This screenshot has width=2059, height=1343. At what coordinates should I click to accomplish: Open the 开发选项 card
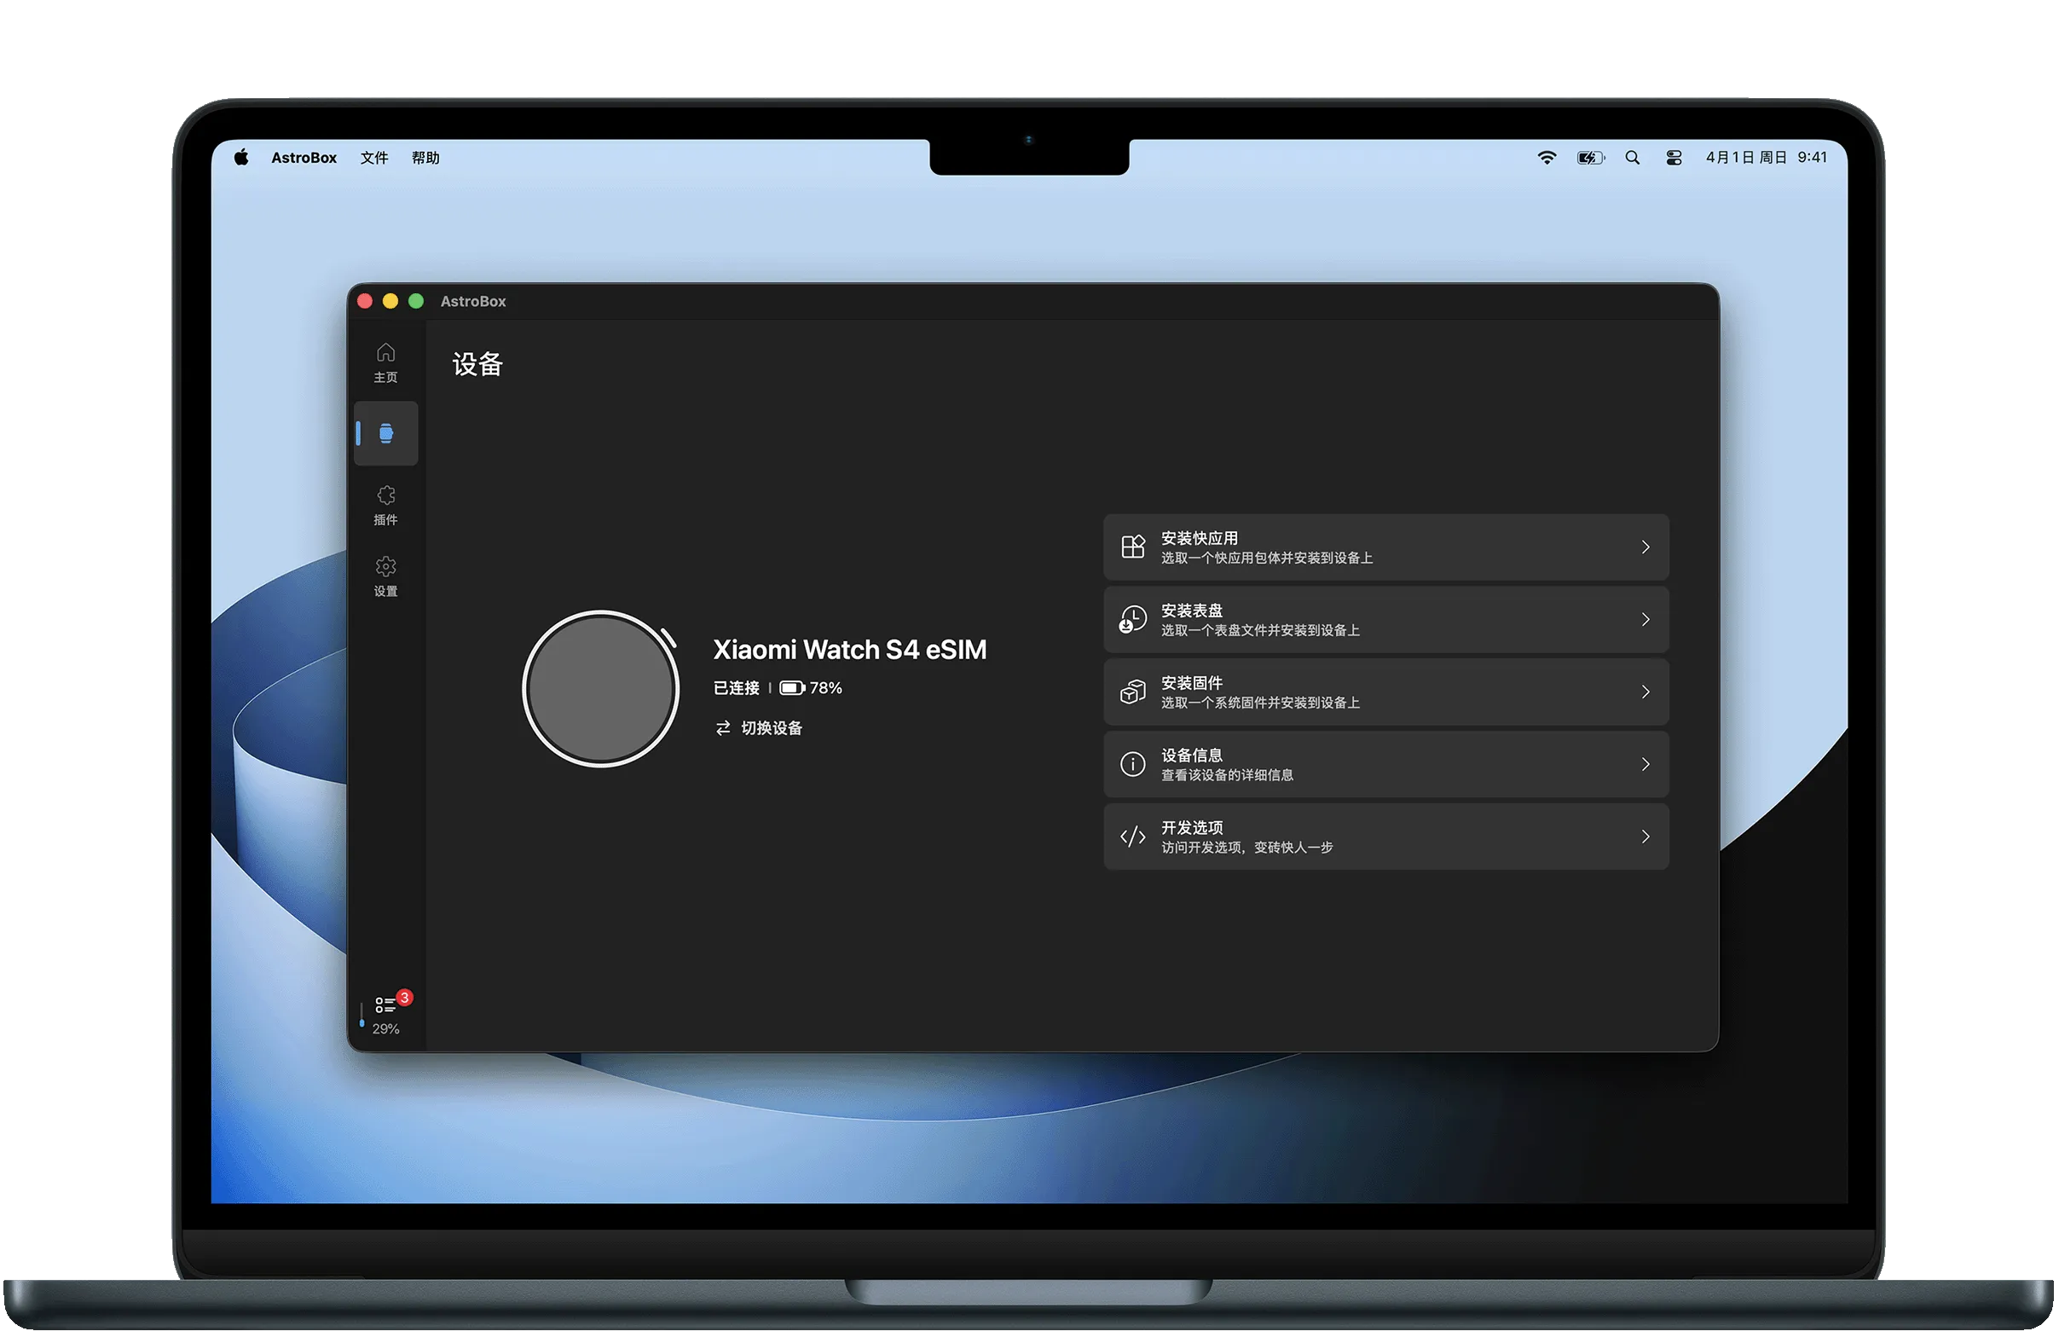coord(1386,836)
